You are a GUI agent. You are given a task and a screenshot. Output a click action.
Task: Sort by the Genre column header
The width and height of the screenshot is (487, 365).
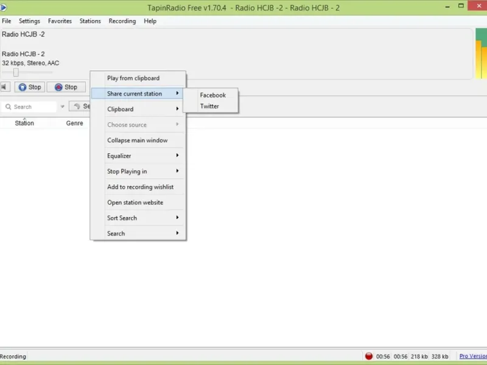click(x=74, y=123)
